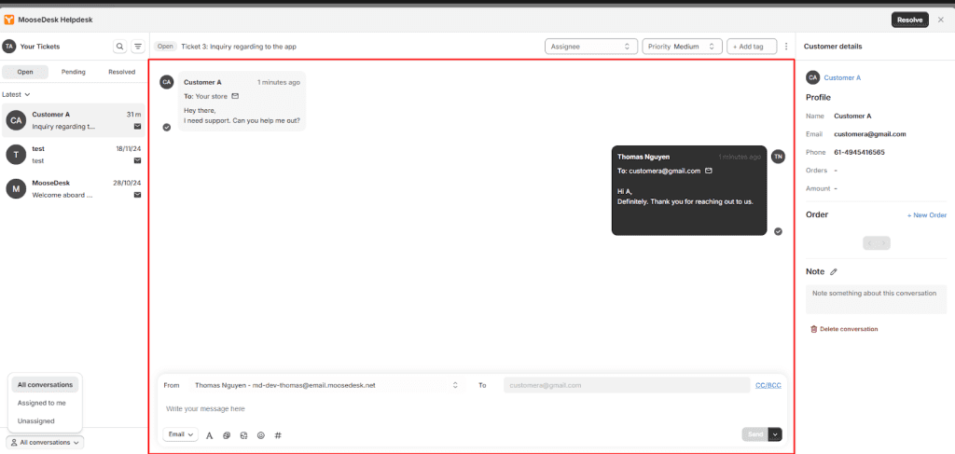Click the envelope icon beside 'Your store'
The image size is (955, 454).
[235, 96]
